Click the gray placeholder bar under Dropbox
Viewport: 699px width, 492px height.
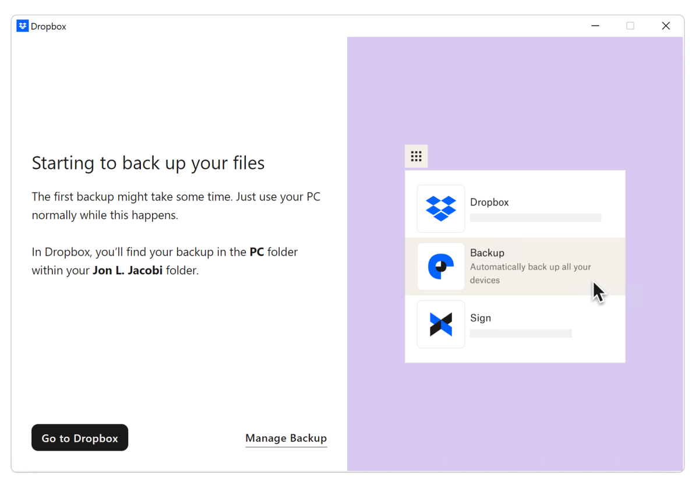click(535, 218)
